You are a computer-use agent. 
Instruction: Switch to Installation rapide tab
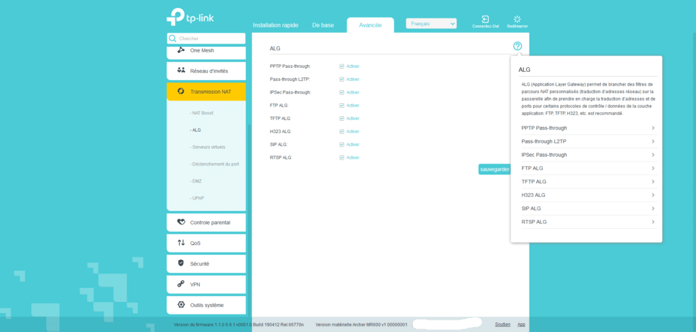[x=276, y=25]
